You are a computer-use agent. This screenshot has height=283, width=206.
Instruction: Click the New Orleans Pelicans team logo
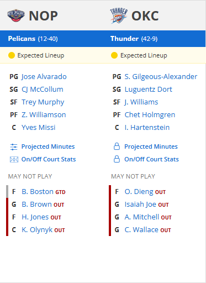pyautogui.click(x=16, y=15)
